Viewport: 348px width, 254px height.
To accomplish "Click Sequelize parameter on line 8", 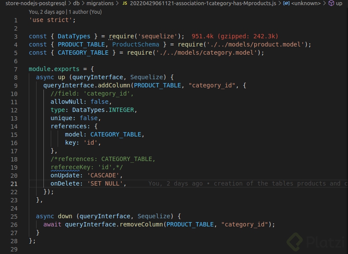I will point(147,77).
